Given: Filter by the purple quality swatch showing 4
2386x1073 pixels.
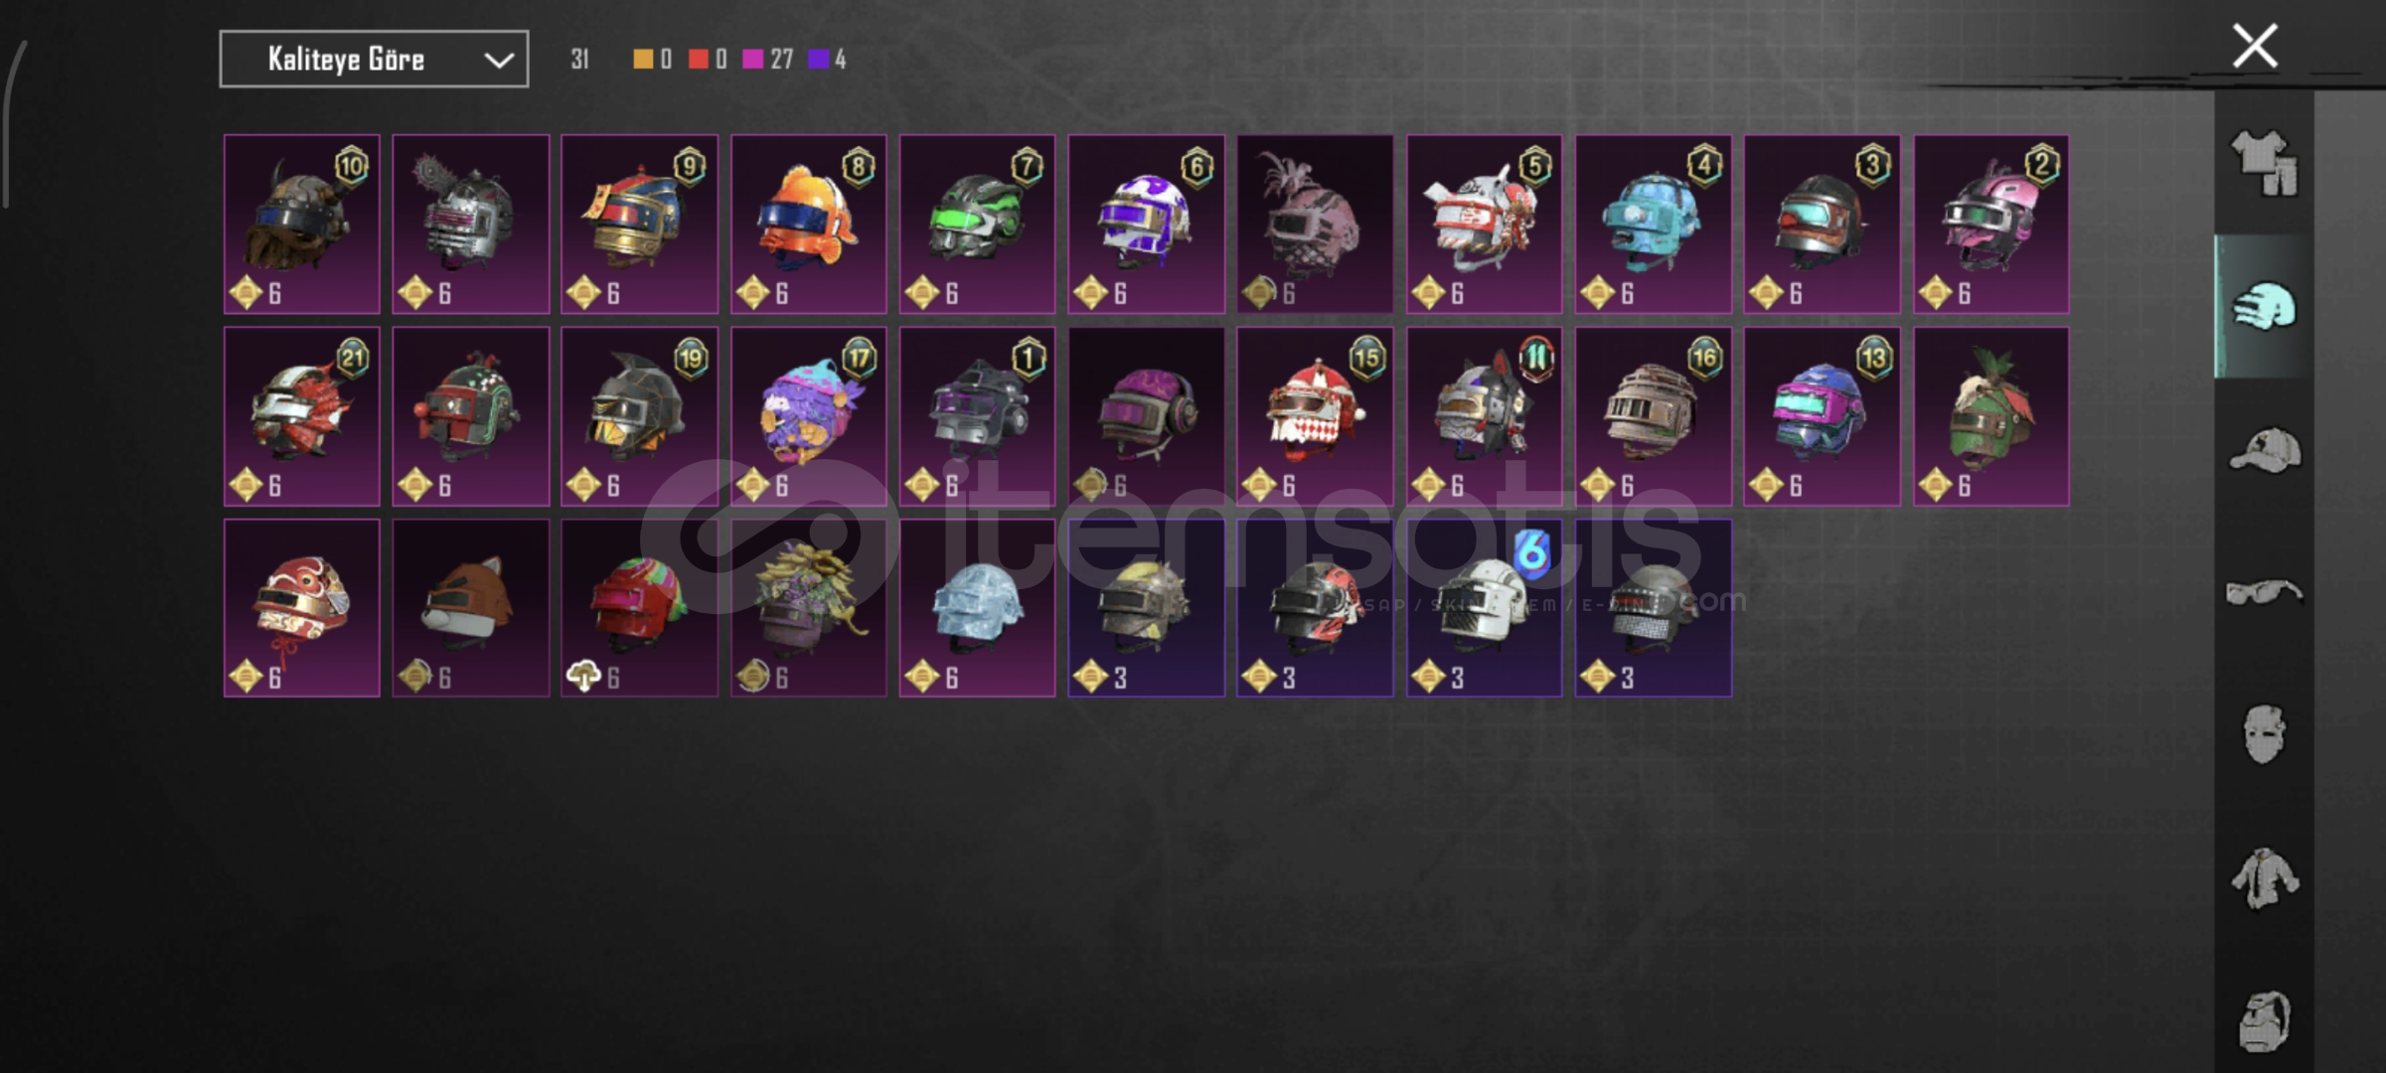Looking at the screenshot, I should [818, 60].
